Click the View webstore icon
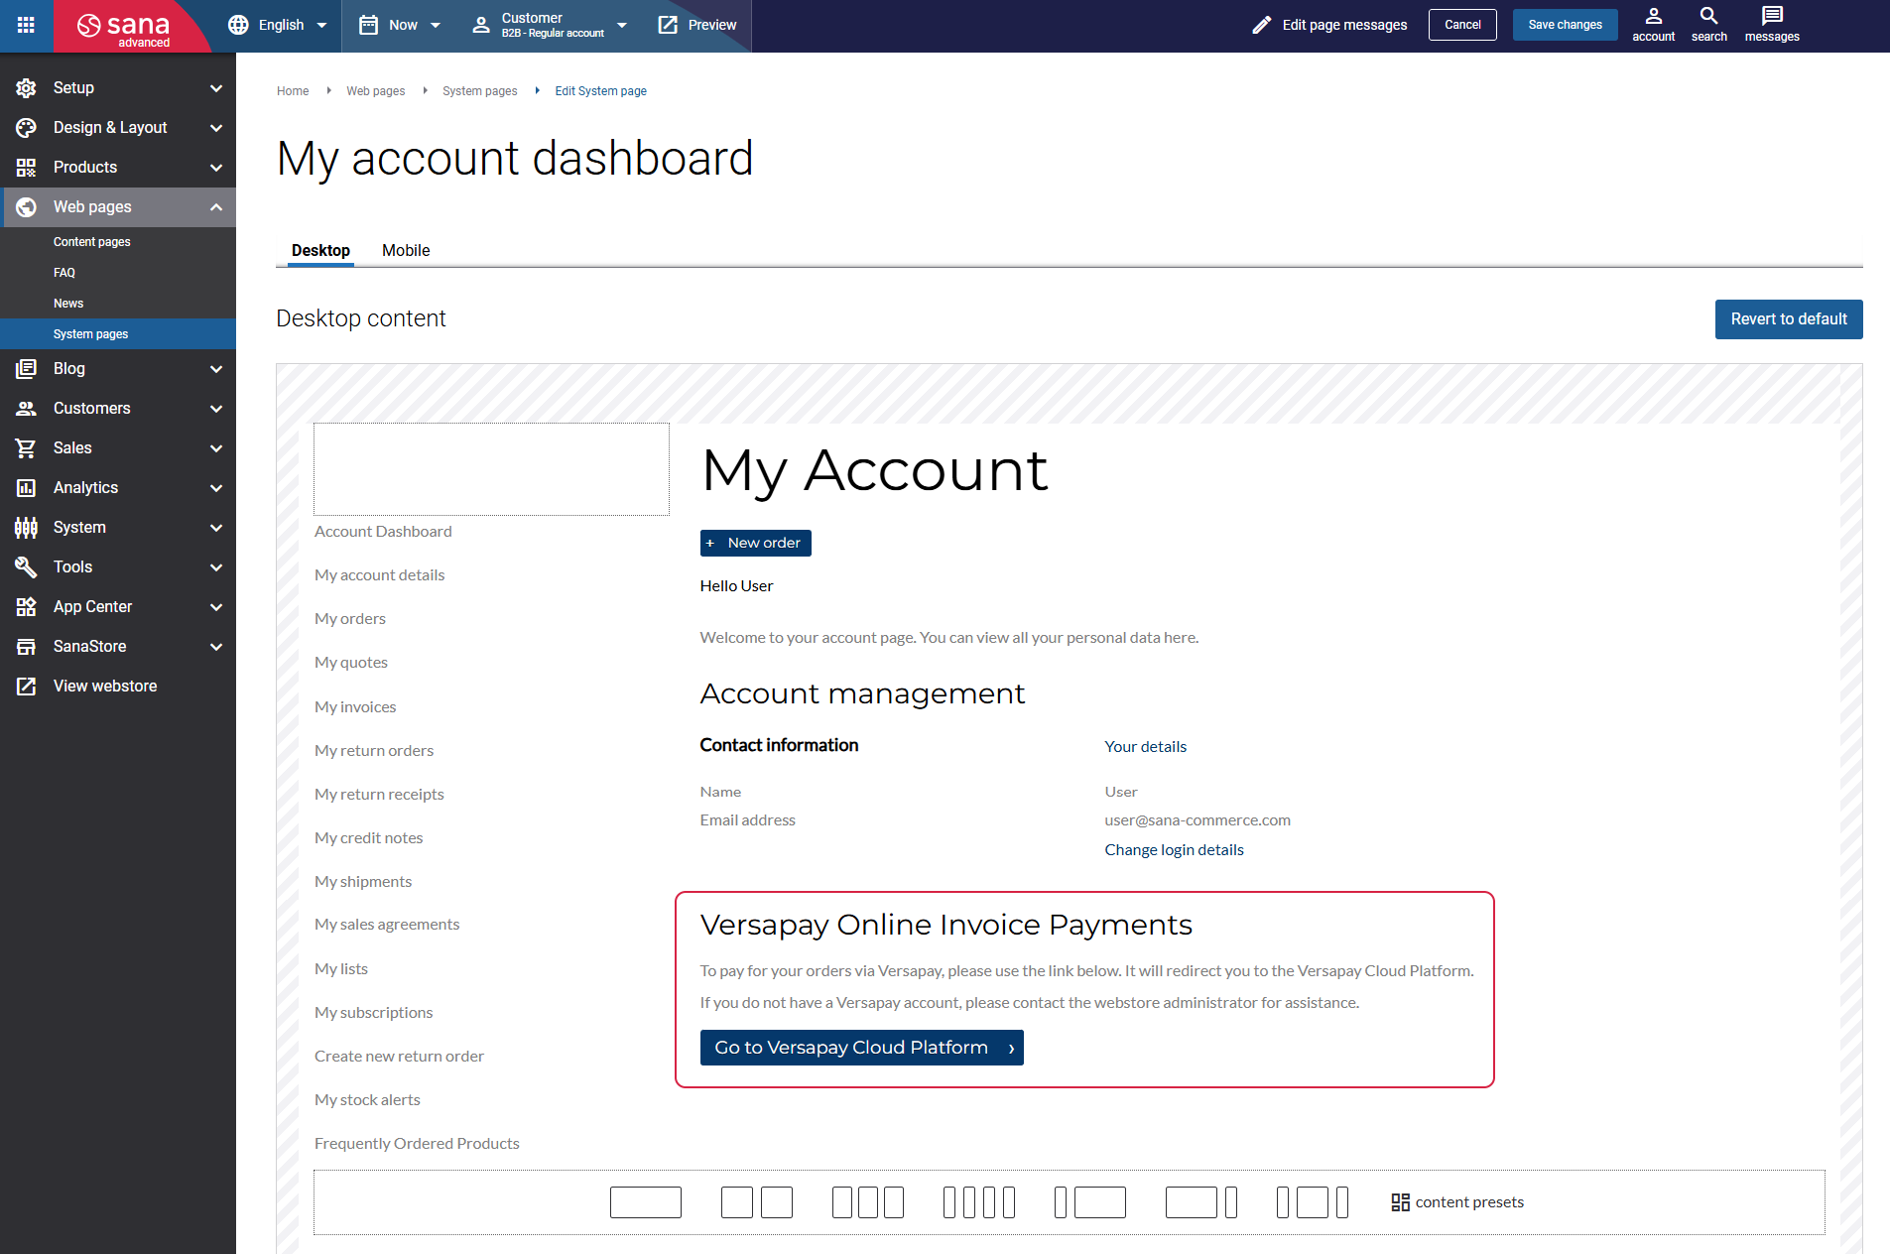 coord(26,687)
